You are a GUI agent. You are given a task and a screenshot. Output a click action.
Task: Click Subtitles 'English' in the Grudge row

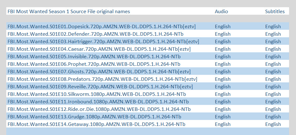[273, 117]
